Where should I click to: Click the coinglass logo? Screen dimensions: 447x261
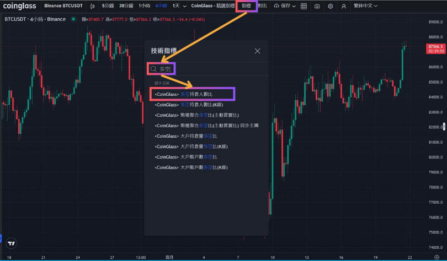tap(20, 6)
